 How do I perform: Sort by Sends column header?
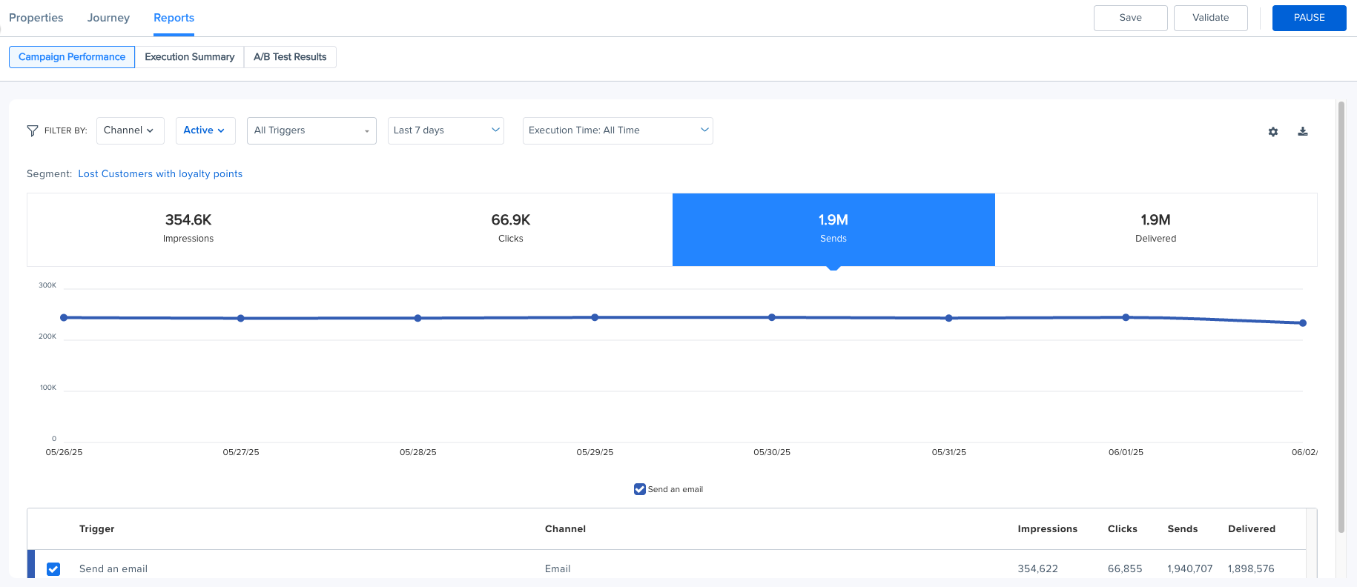[1183, 529]
